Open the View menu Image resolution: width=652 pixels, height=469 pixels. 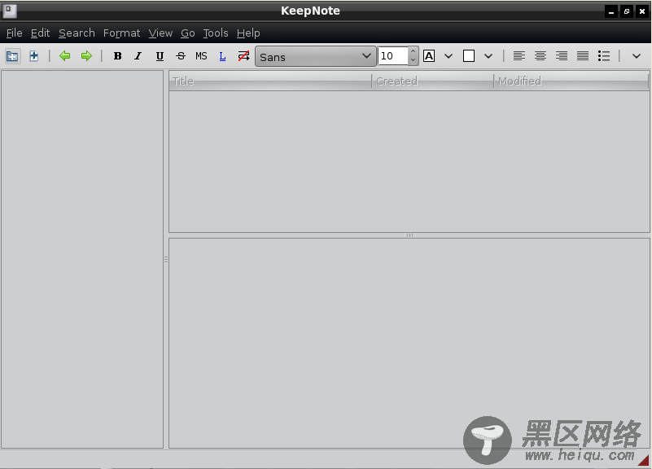pyautogui.click(x=160, y=33)
